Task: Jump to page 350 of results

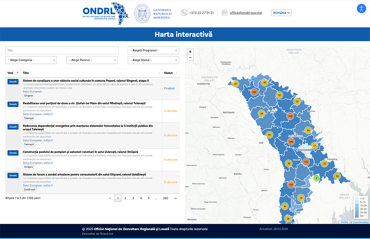Action: (x=165, y=198)
